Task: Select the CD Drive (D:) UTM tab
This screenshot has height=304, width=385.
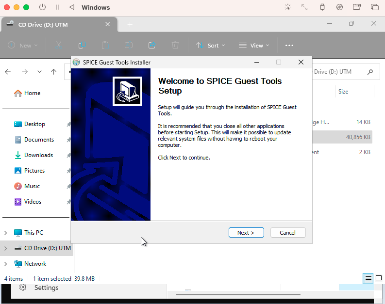Action: 59,25
